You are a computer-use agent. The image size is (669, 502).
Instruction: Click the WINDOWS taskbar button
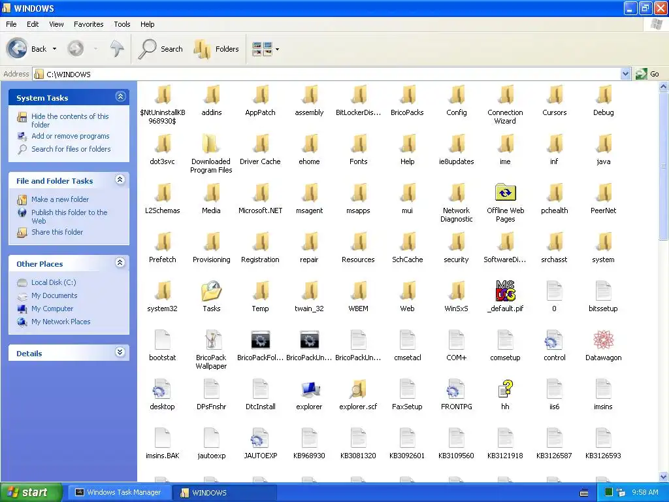tap(224, 493)
